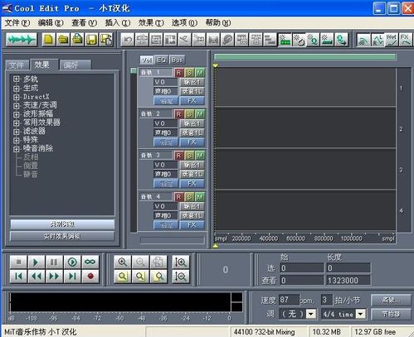Viewport: 414px width, 337px height.
Task: Select the EQ track controls tab
Action: [162, 60]
